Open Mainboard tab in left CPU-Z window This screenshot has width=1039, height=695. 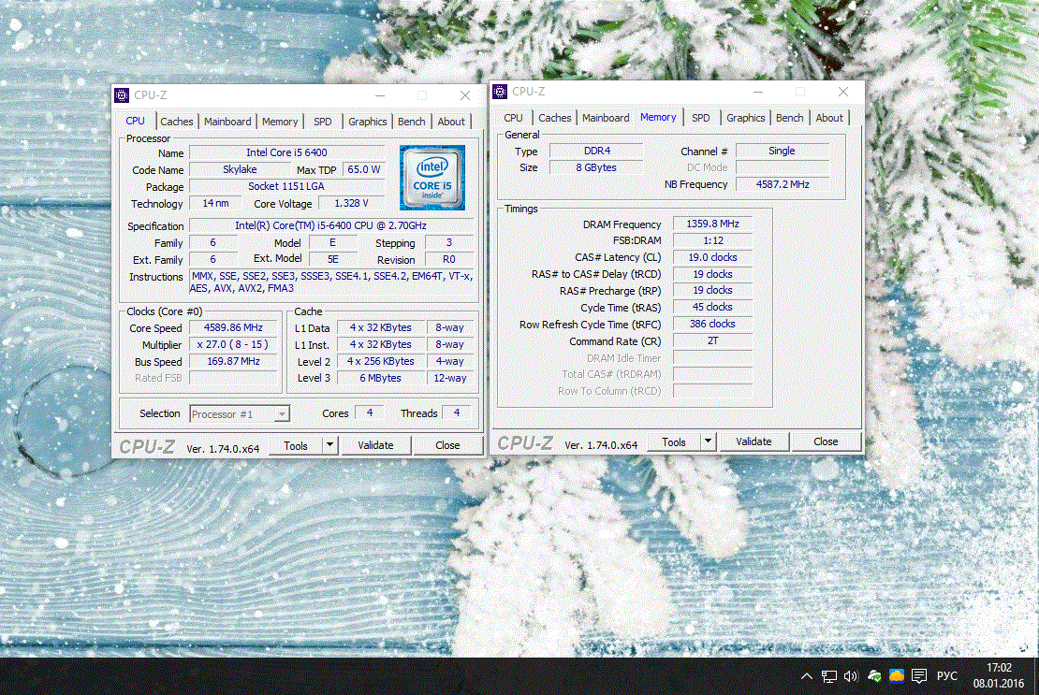(227, 122)
